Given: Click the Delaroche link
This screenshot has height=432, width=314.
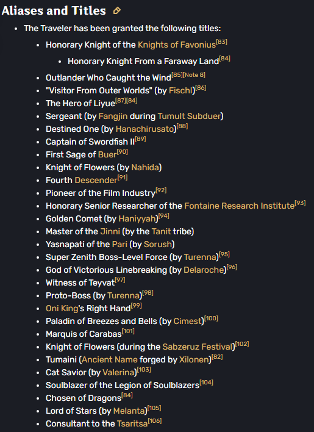Looking at the screenshot, I should pyautogui.click(x=204, y=270).
